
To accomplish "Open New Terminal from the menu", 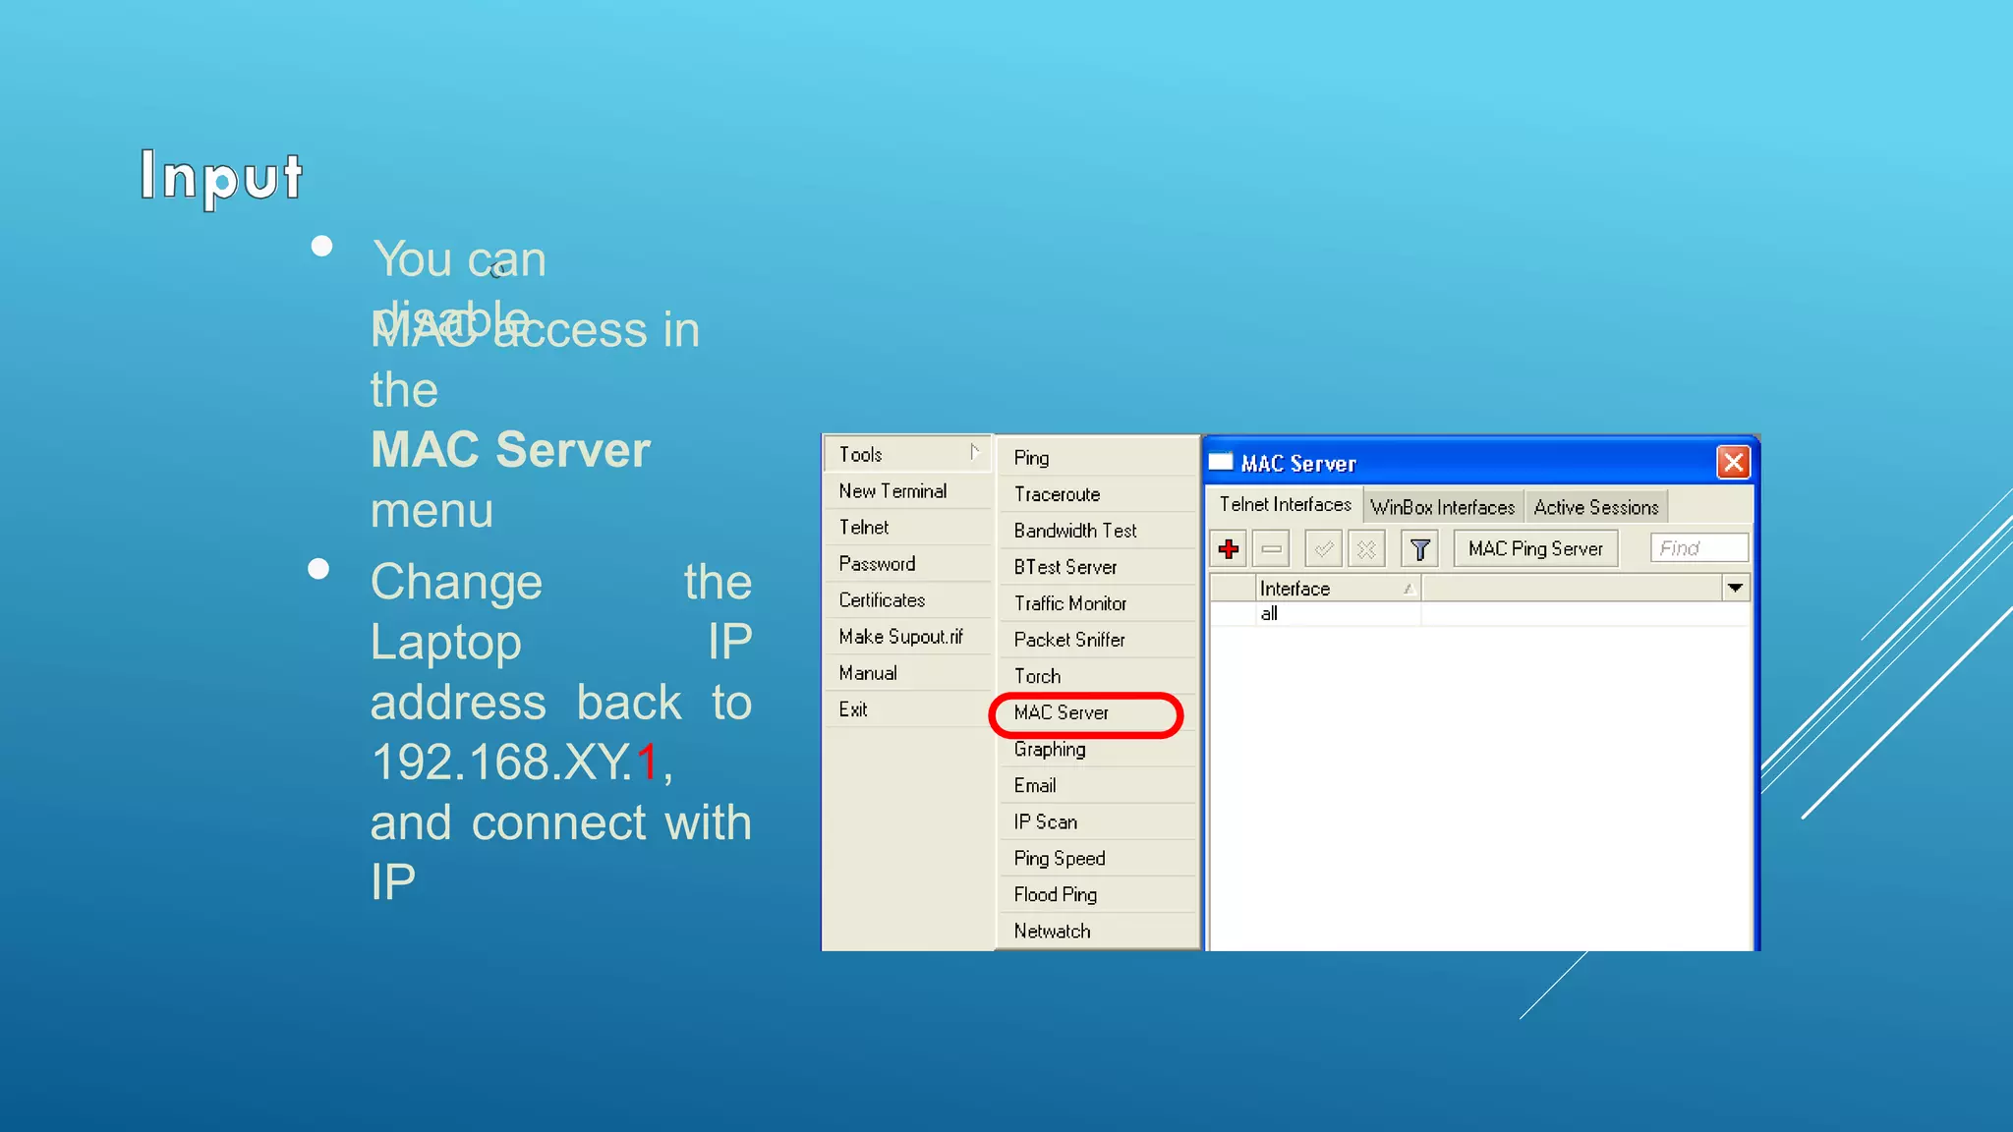I will click(906, 490).
